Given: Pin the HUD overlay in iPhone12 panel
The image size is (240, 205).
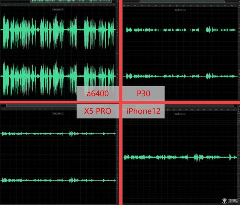Looking at the screenshot, I should coord(185,114).
